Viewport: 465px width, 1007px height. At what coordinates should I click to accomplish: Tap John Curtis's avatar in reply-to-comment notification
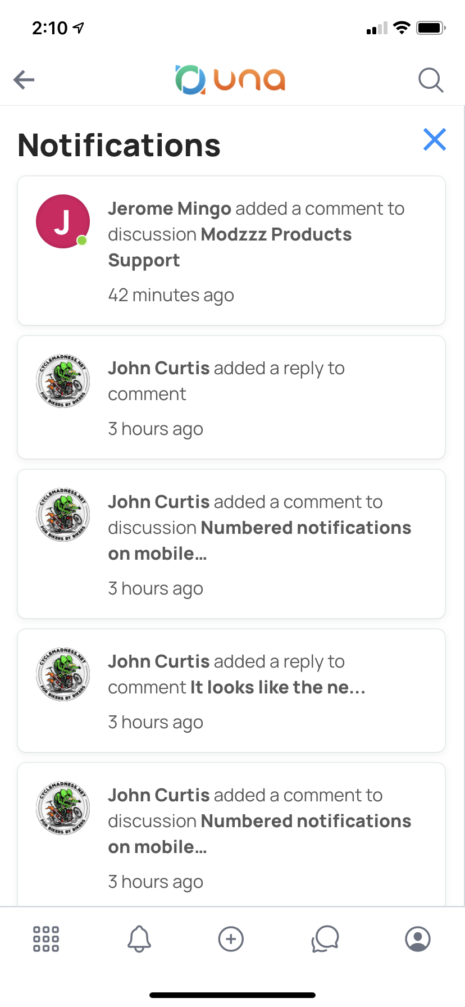[x=63, y=381]
